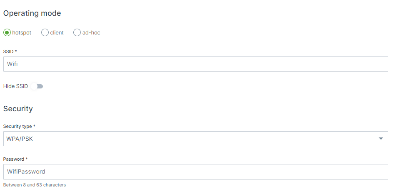Click the "SSID *" field label

click(10, 51)
